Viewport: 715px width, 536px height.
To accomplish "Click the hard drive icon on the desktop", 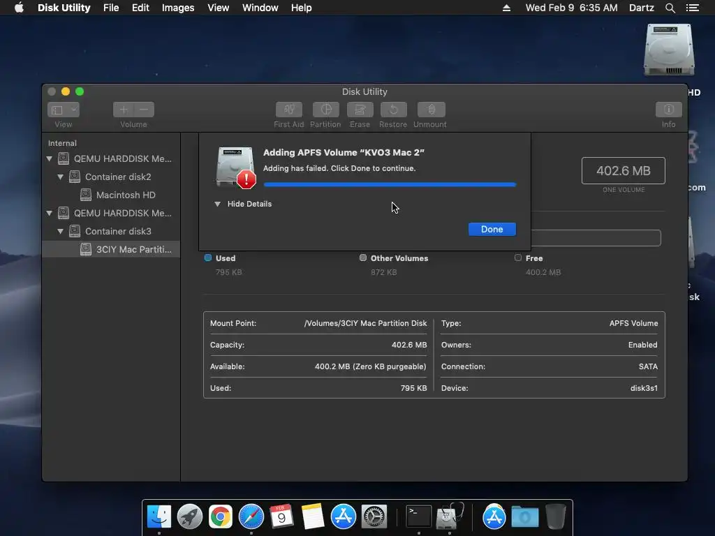I will 669,50.
